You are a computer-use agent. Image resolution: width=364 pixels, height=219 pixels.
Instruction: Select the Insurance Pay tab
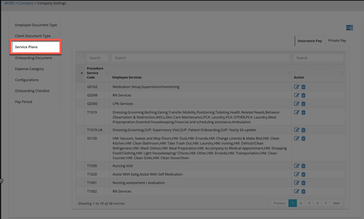coord(310,41)
